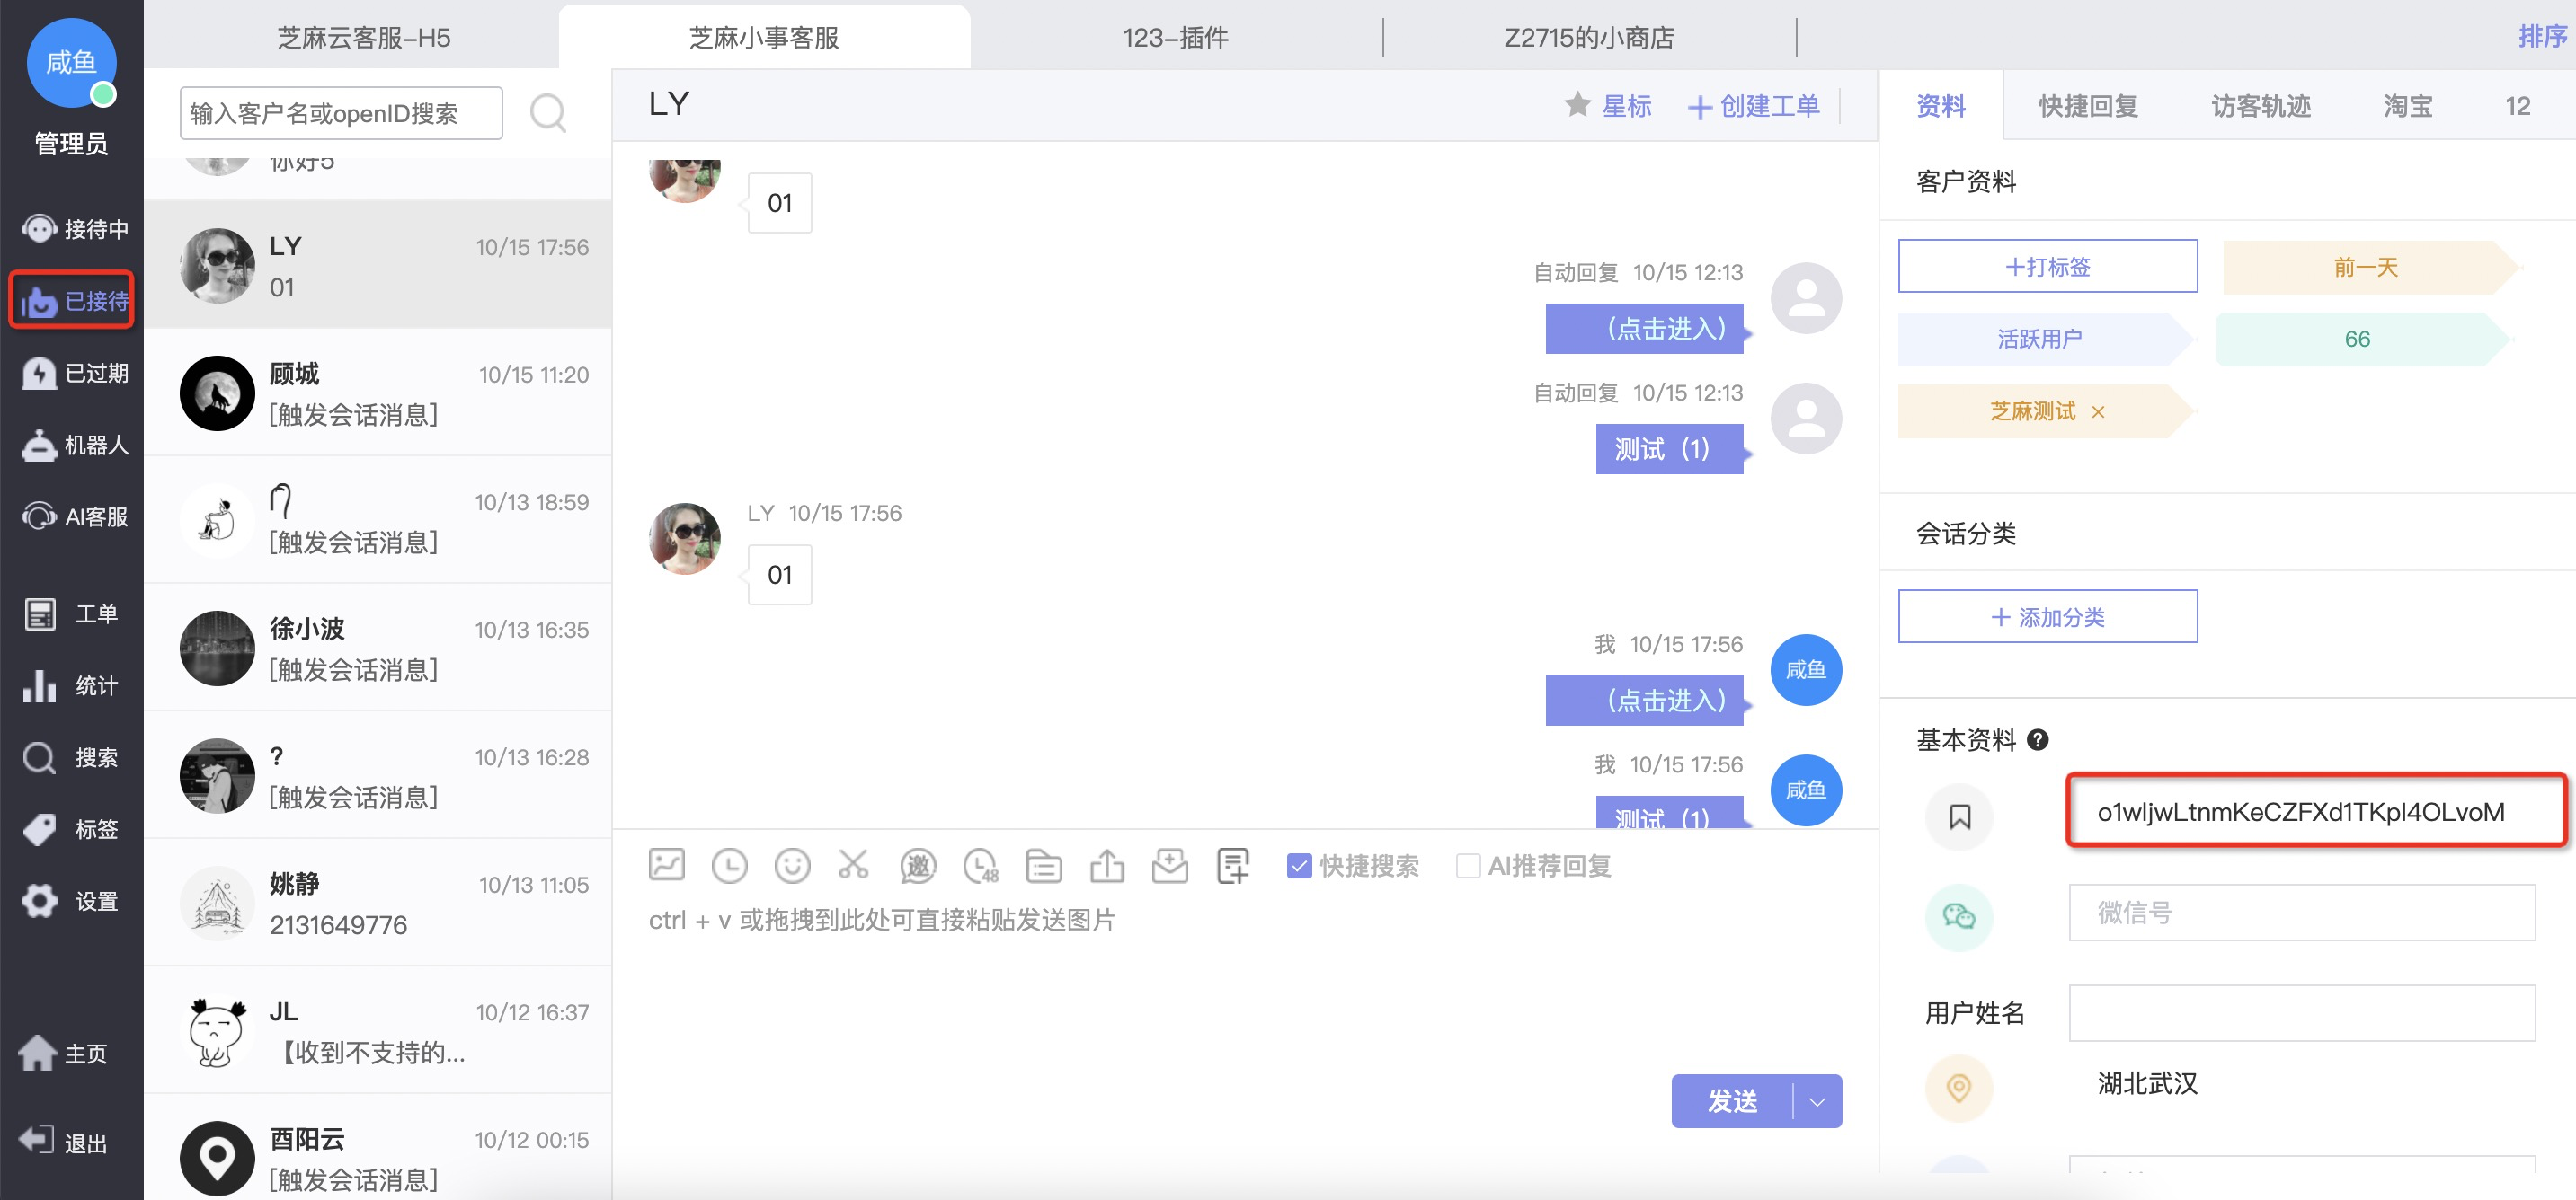
Task: Click the help question mark next to 基本资料
Action: pyautogui.click(x=2037, y=739)
